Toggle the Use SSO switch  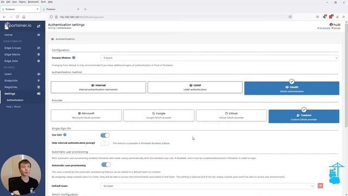[105, 135]
